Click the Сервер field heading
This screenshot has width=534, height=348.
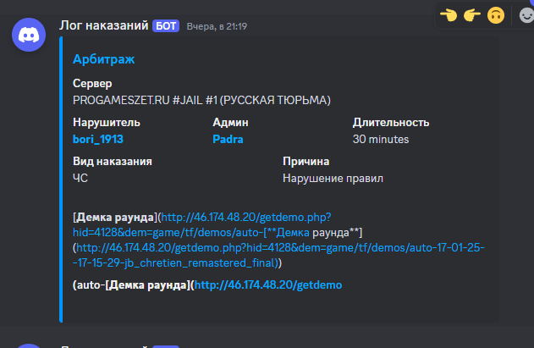click(92, 84)
